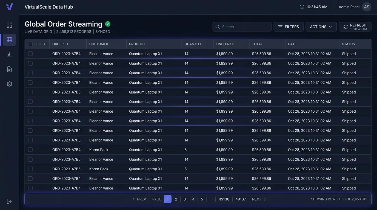Click the quantity cell showing 8
The height and width of the screenshot is (210, 377).
pos(198,169)
